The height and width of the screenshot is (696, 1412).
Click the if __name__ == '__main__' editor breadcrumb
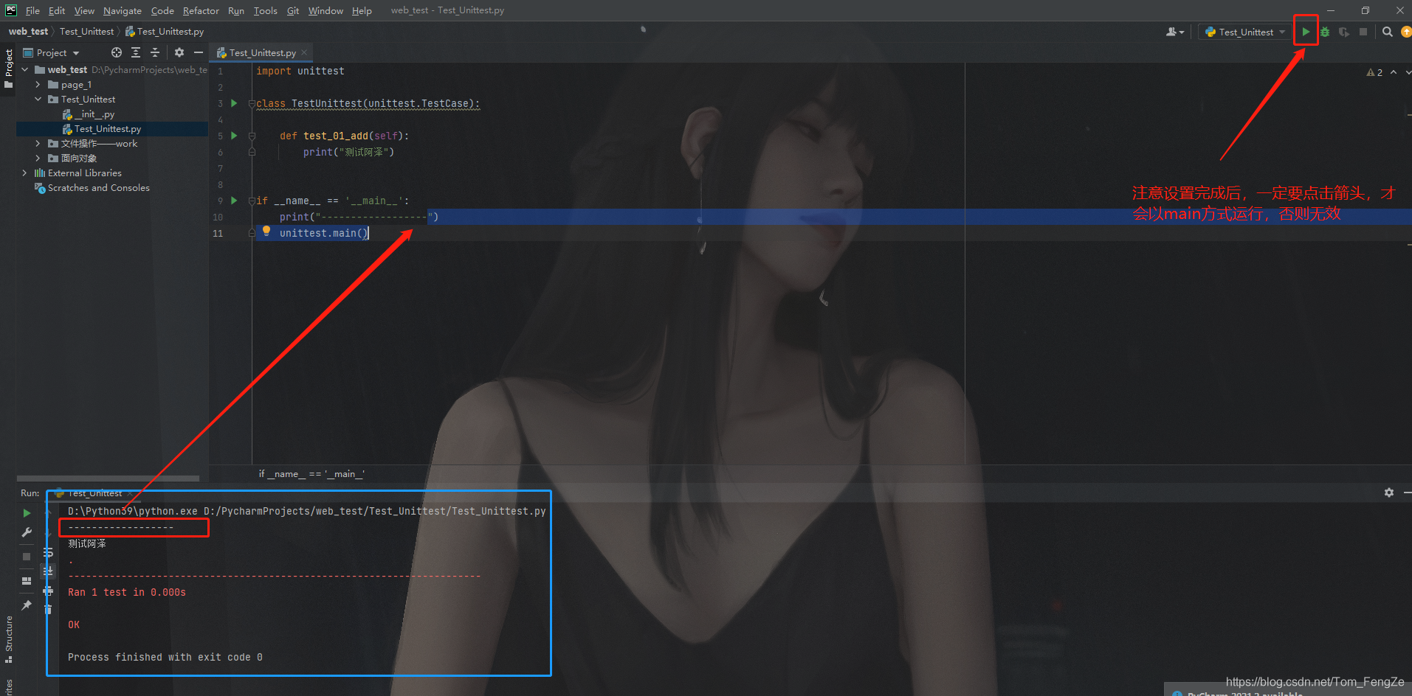(x=311, y=474)
